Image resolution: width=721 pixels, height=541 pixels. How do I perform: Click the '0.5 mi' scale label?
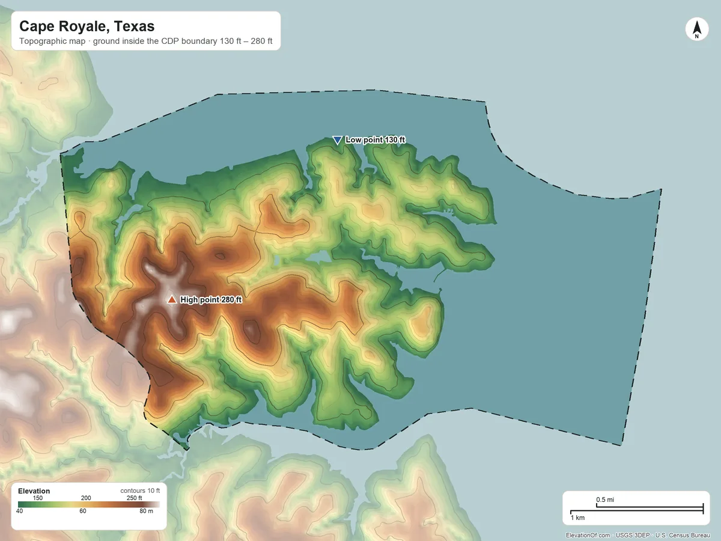[x=605, y=500]
